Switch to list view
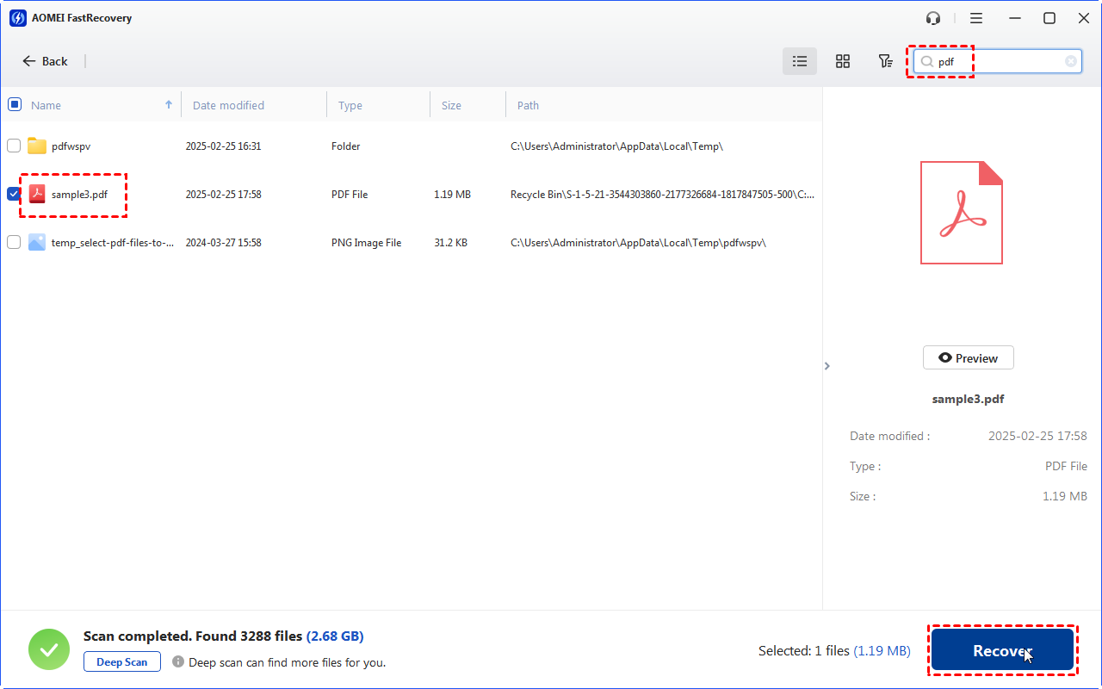This screenshot has width=1102, height=689. pyautogui.click(x=800, y=61)
